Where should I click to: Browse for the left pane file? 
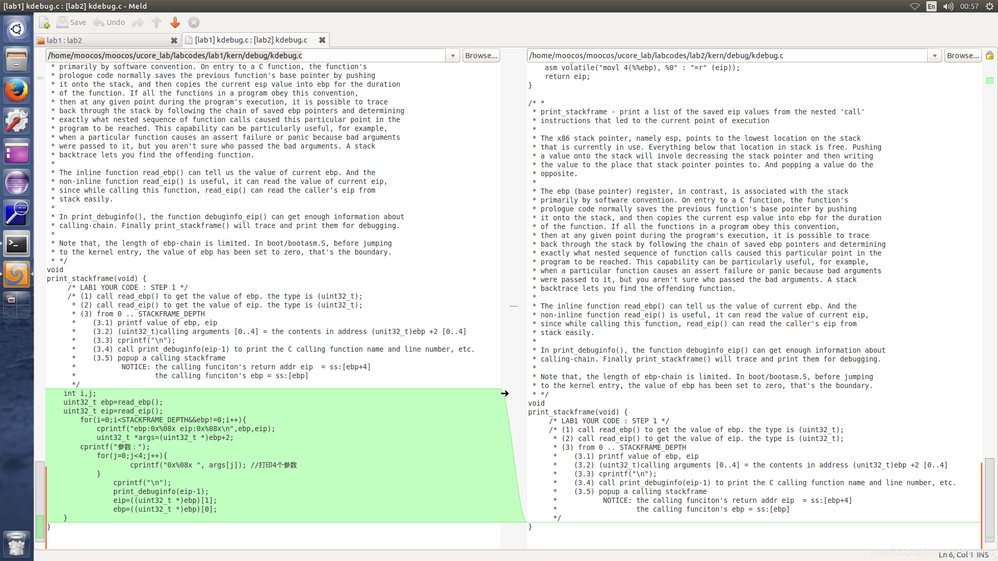click(481, 56)
